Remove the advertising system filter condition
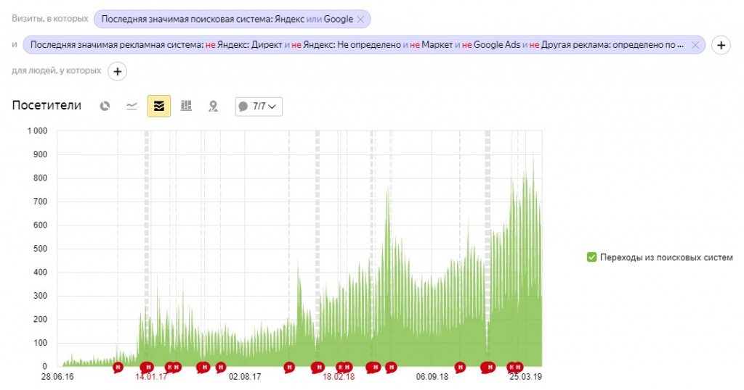 (x=695, y=45)
